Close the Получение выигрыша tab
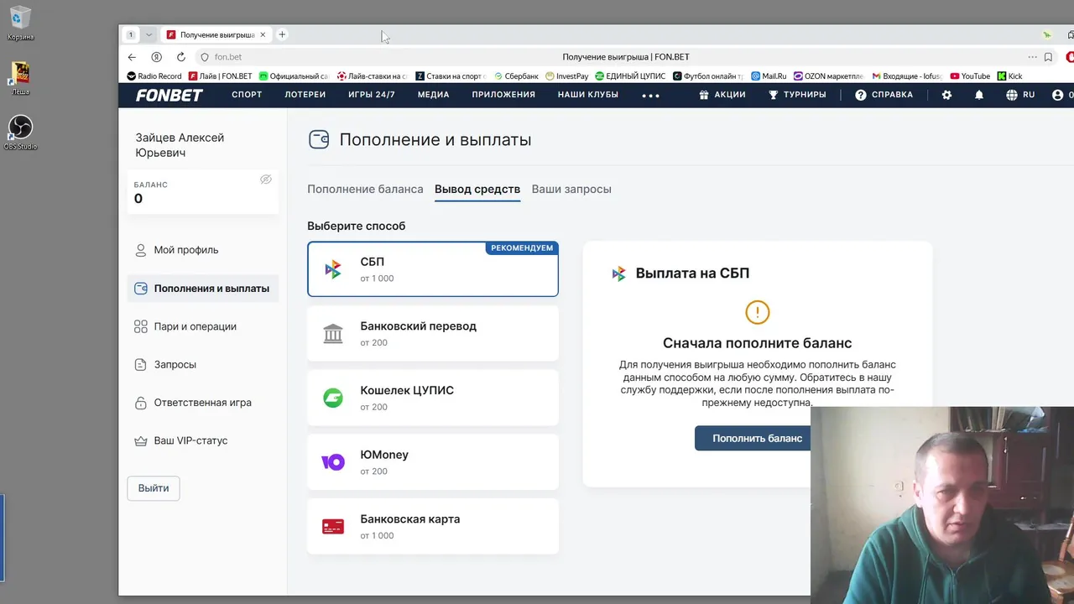Image resolution: width=1074 pixels, height=604 pixels. coord(263,34)
